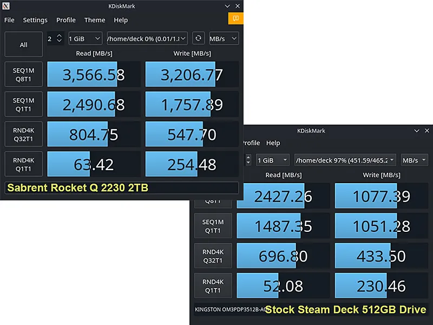Click the 230.46 write result value
This screenshot has width=433, height=325.
pos(382,286)
